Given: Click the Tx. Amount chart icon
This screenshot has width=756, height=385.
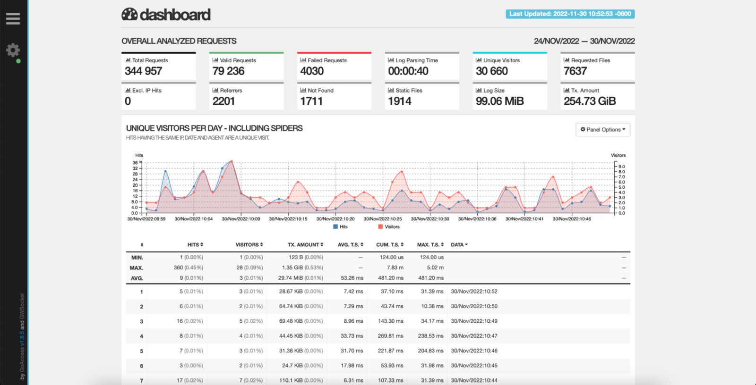Looking at the screenshot, I should point(567,90).
